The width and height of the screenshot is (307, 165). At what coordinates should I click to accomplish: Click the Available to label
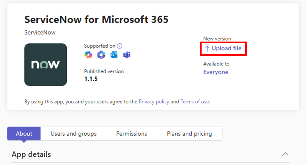coord(216,64)
